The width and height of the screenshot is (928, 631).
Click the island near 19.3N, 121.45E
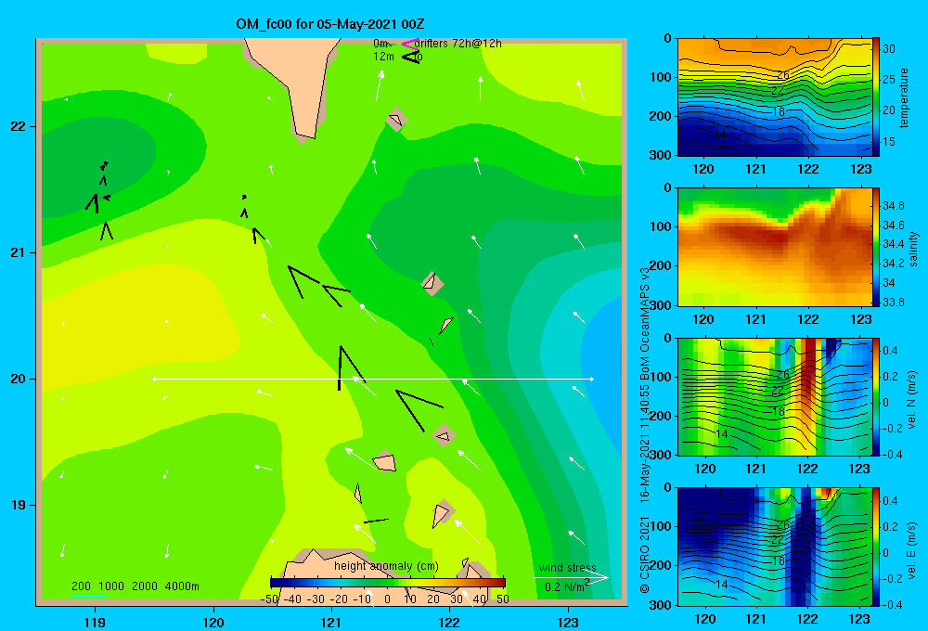click(385, 461)
